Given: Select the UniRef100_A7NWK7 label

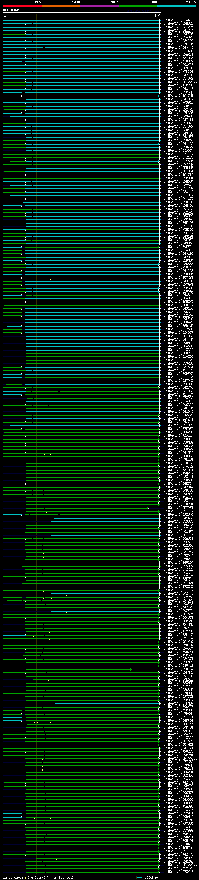Looking at the screenshot, I should [x=178, y=61].
